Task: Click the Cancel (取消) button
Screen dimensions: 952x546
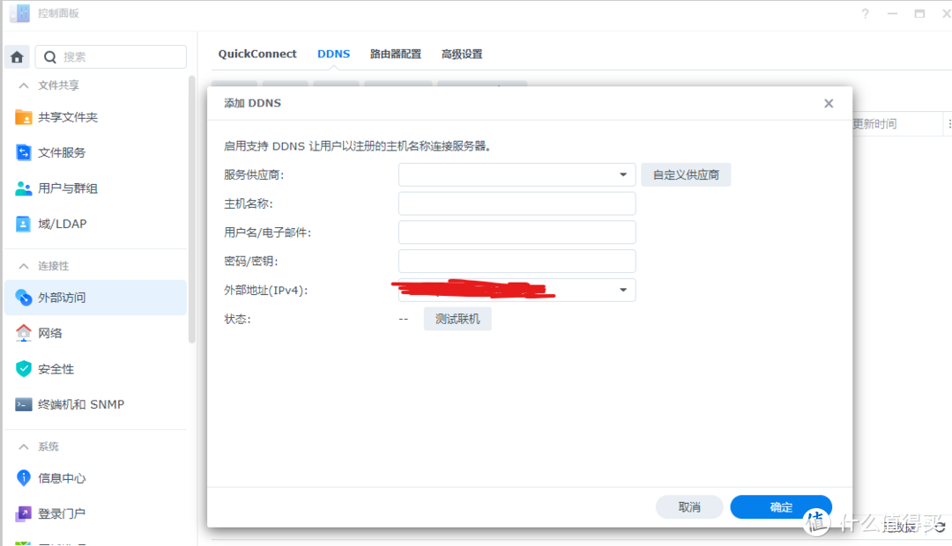Action: coord(689,507)
